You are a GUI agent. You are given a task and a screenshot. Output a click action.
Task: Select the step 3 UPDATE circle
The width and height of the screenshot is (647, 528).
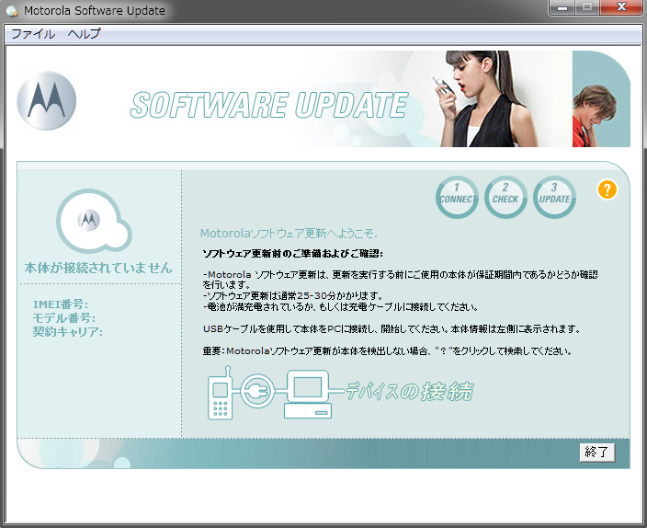554,197
